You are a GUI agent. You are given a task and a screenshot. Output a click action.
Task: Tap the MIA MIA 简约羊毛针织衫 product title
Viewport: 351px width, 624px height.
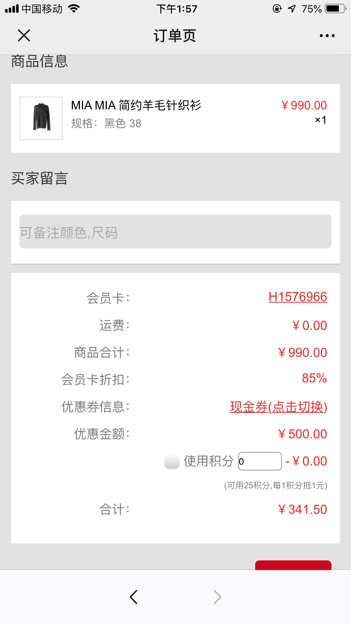click(136, 105)
